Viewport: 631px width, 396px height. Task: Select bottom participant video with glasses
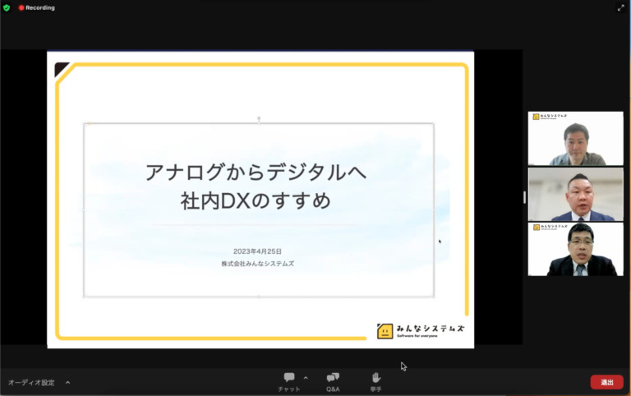[x=575, y=250]
